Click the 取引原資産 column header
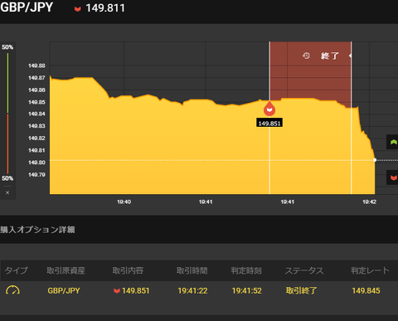 pos(66,270)
